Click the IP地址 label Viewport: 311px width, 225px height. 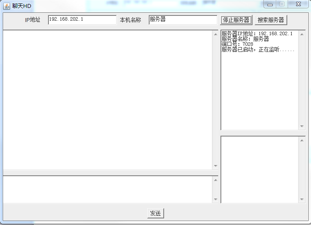(x=33, y=20)
